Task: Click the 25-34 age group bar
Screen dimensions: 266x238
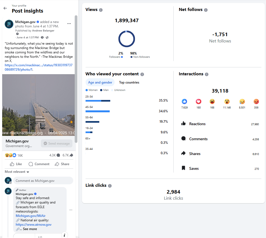Action: click(98, 101)
